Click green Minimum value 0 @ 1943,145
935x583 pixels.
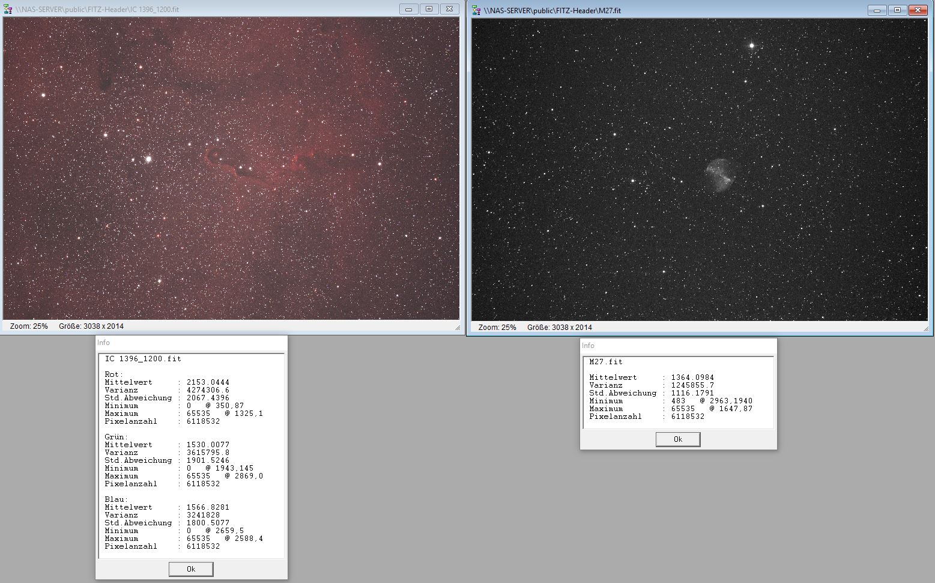[220, 468]
